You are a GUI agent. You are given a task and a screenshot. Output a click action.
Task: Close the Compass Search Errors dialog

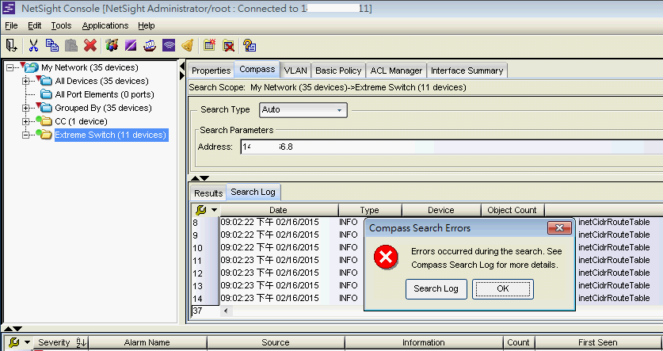[x=559, y=228]
